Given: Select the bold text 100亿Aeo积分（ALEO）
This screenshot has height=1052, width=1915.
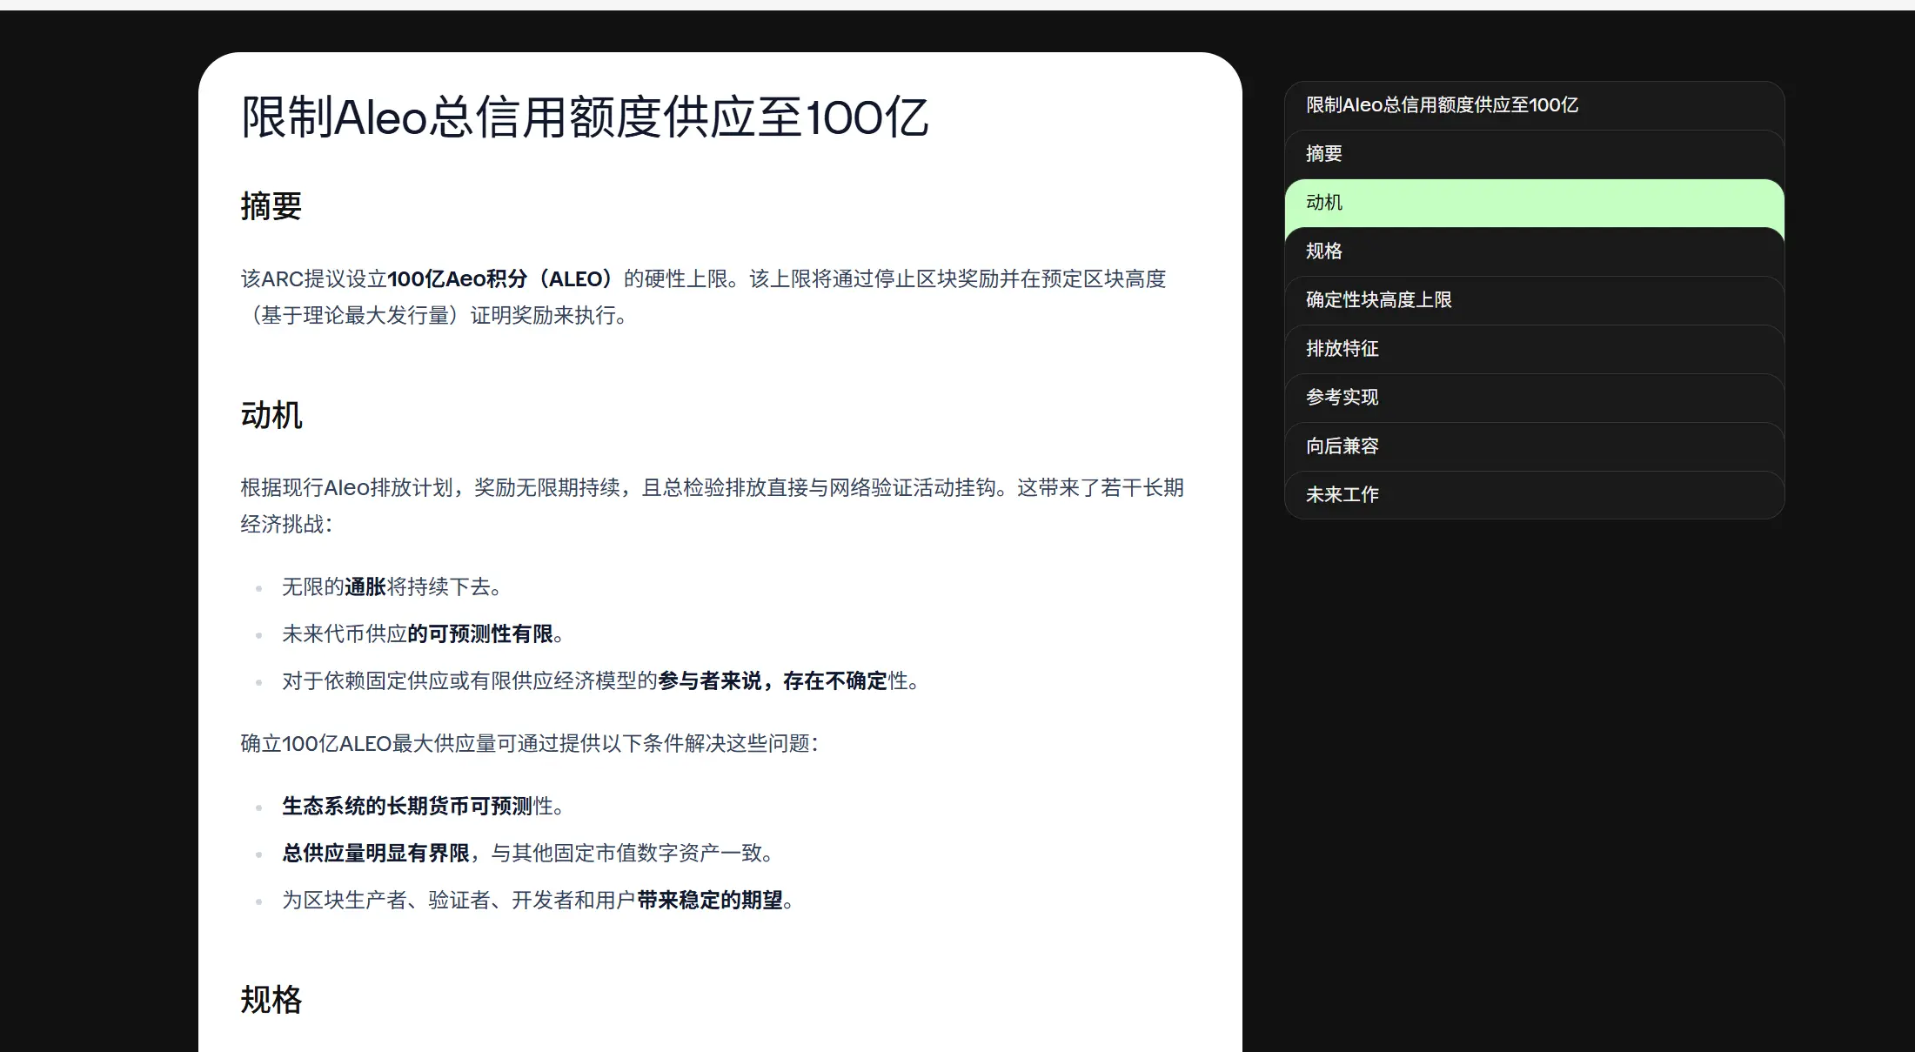Looking at the screenshot, I should (x=502, y=278).
